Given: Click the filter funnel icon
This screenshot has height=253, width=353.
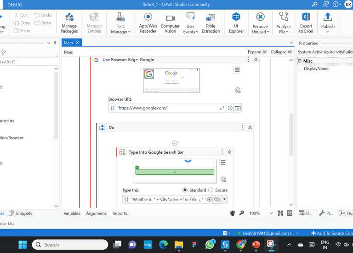Looking at the screenshot, I should pyautogui.click(x=3, y=53).
